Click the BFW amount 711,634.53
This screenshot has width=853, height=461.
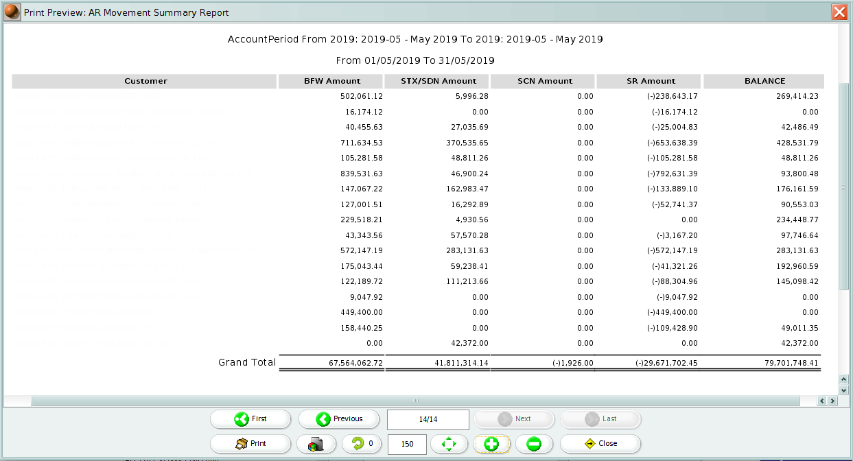pyautogui.click(x=361, y=143)
